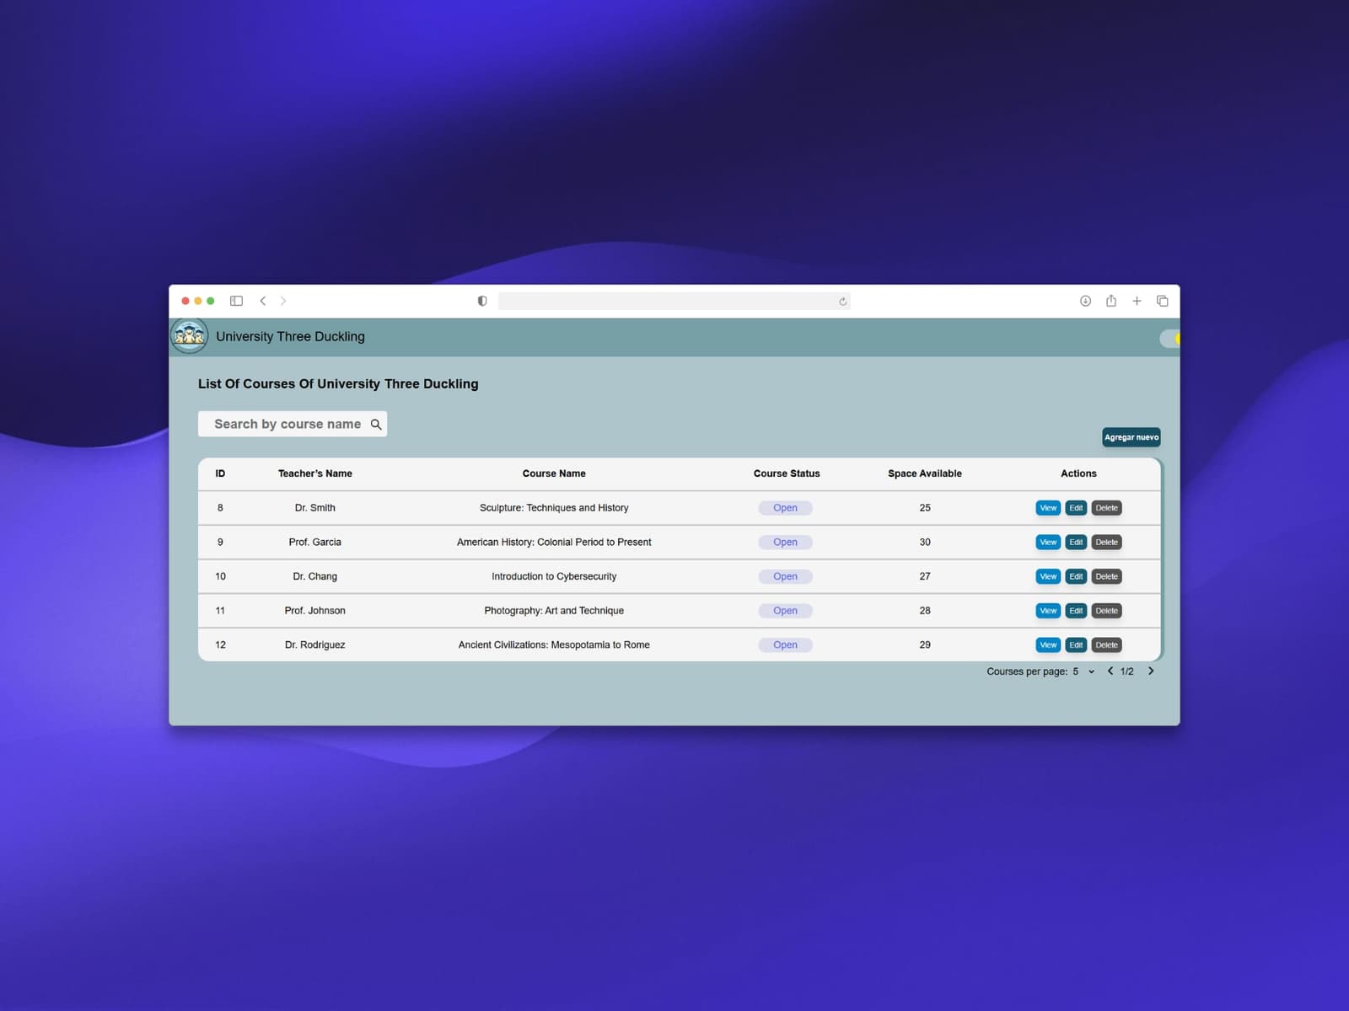Click the ID column header
Screen dimensions: 1349x1011
point(220,473)
